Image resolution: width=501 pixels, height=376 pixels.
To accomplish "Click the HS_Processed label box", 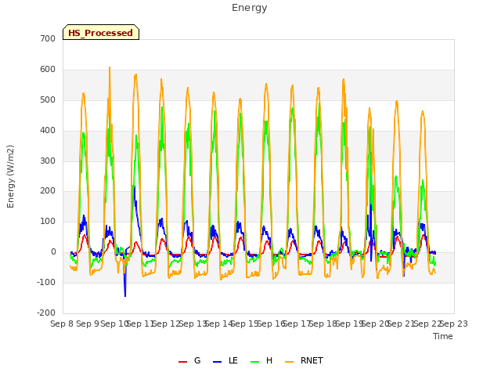I will click(x=101, y=32).
